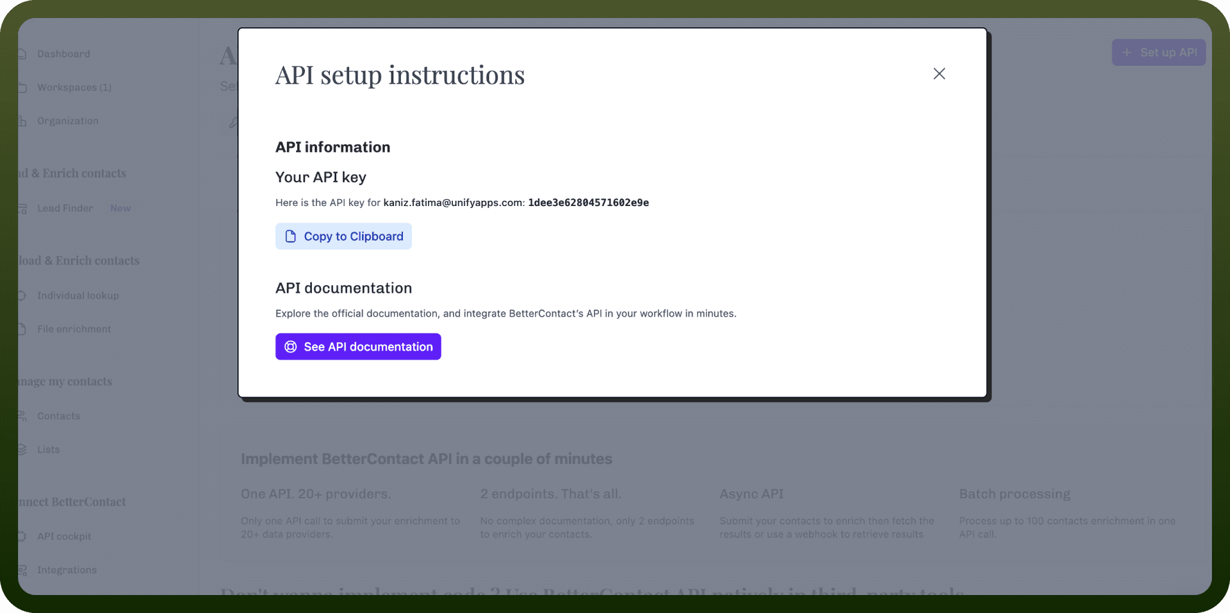This screenshot has width=1230, height=613.
Task: Click the Your API key heading
Action: pyautogui.click(x=321, y=177)
